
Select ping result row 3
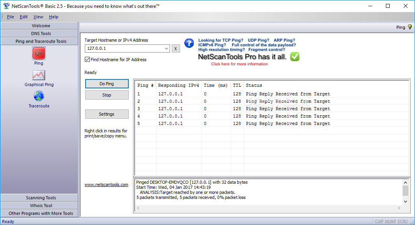(272, 109)
